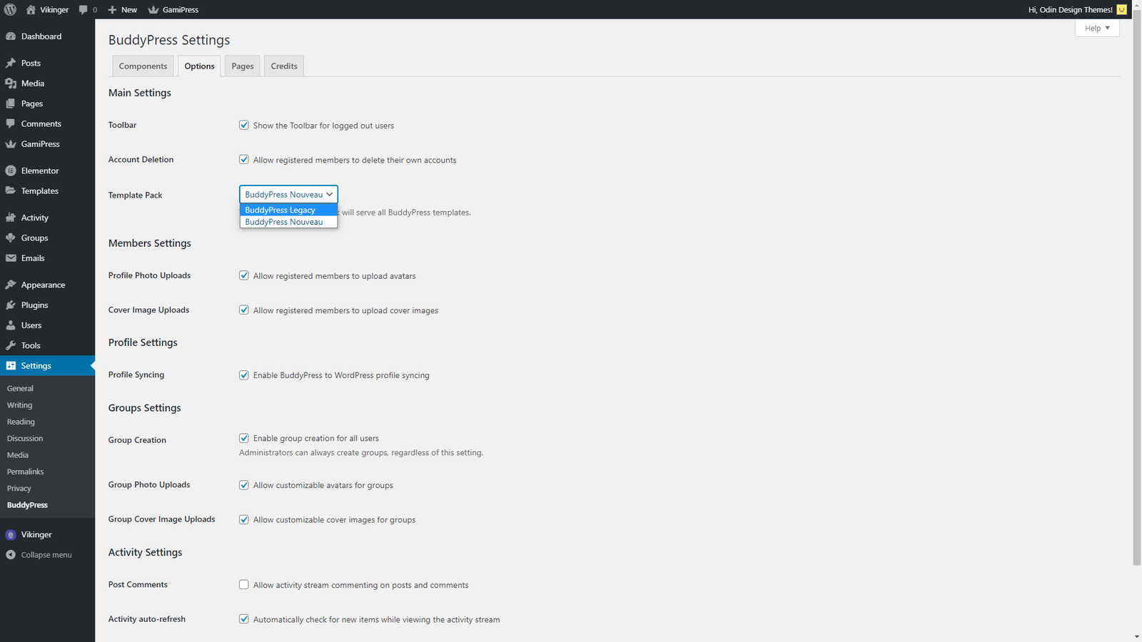Click the Media sidebar icon
The image size is (1142, 642).
pyautogui.click(x=11, y=83)
